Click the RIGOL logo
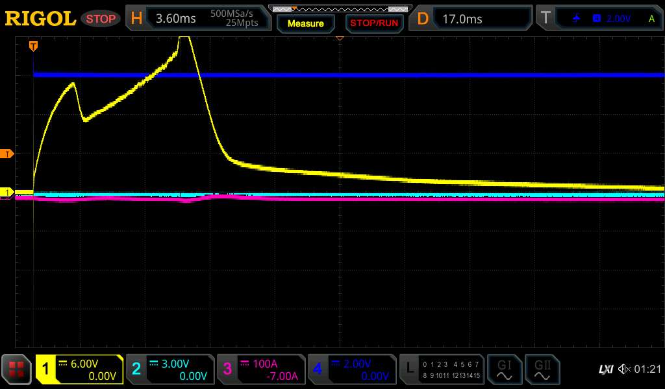Viewport: 665px width, 389px height. (x=40, y=18)
